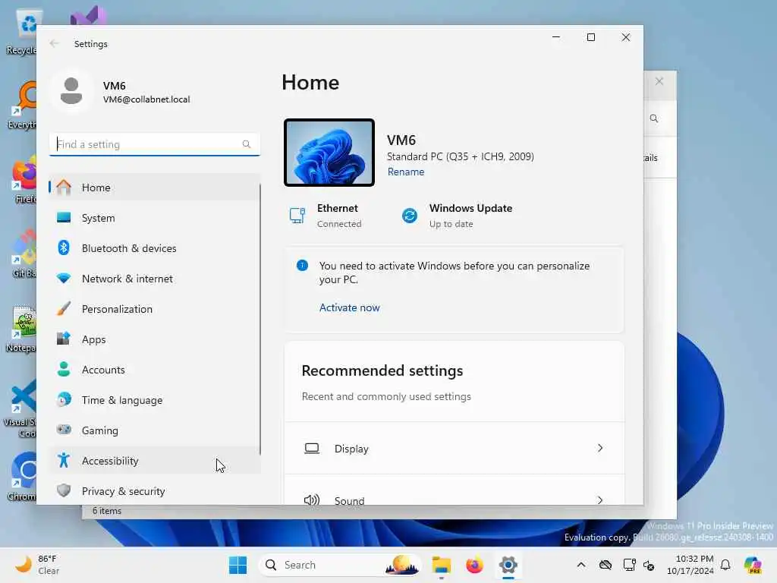Click the Settings gear on taskbar
This screenshot has width=777, height=583.
click(x=508, y=565)
